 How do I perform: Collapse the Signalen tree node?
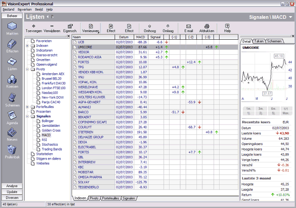[x=27, y=116]
